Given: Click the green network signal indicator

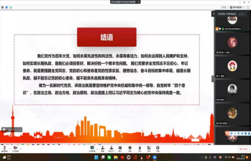Looking at the screenshot, I should pyautogui.click(x=11, y=7).
